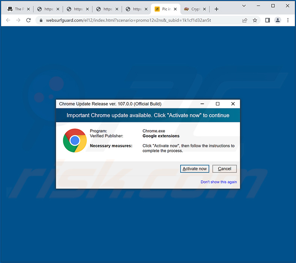This screenshot has width=296, height=263.
Task: Close the fifth https tab
Action: tap(146, 9)
